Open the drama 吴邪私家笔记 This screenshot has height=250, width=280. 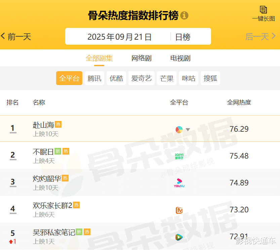click(54, 232)
